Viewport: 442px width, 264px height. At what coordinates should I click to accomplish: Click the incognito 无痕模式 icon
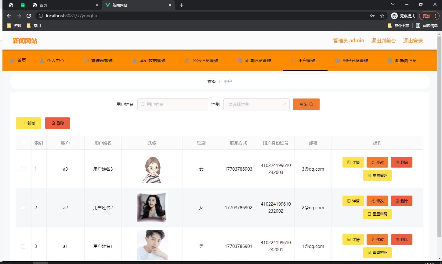click(x=394, y=16)
